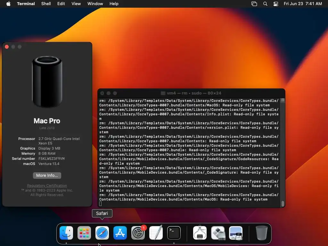Open the Trash in the Dock
This screenshot has height=246, width=328.
(x=261, y=233)
